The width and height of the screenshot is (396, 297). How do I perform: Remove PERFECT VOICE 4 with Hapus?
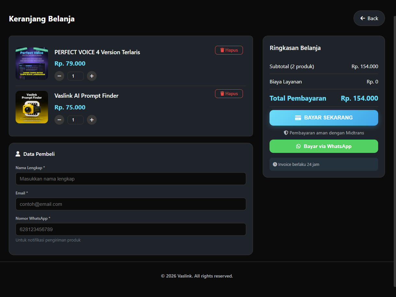point(229,50)
